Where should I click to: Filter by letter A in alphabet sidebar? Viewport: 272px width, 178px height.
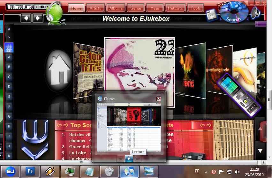9,57
